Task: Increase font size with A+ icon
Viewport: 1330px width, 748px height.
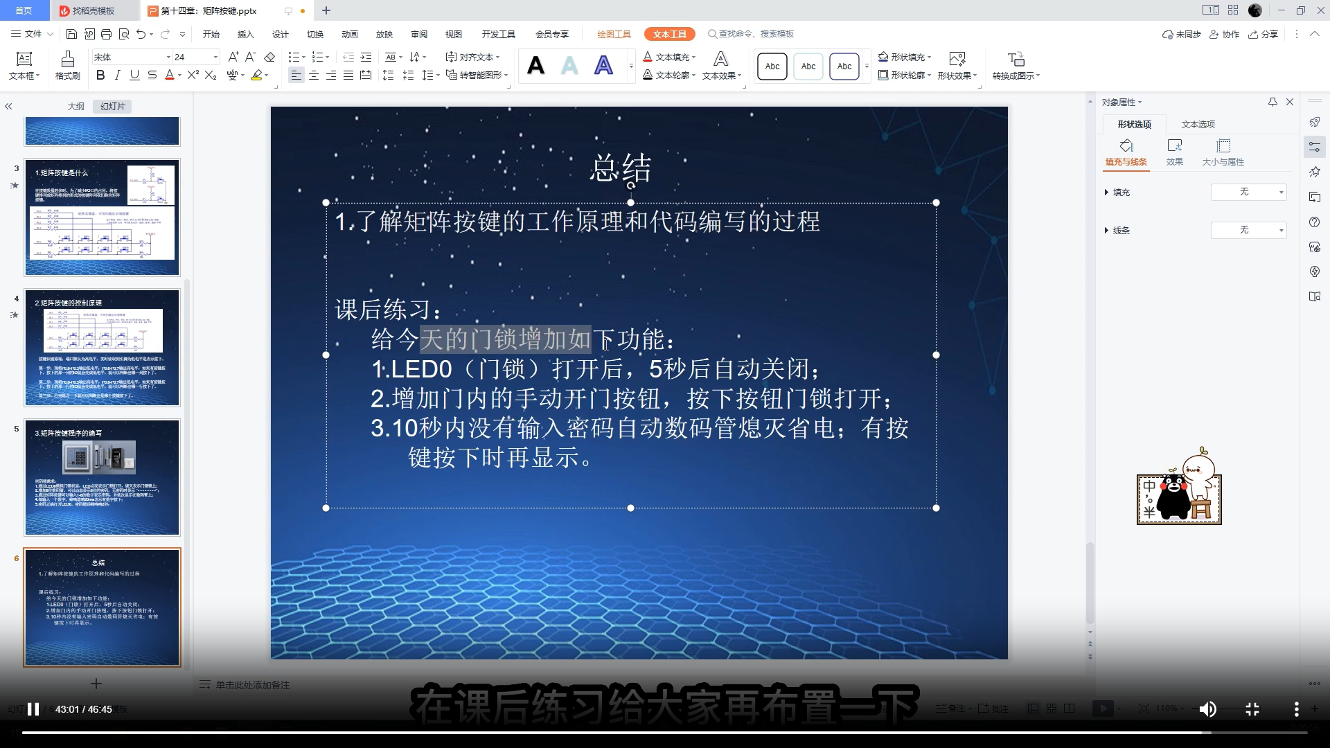Action: (233, 57)
